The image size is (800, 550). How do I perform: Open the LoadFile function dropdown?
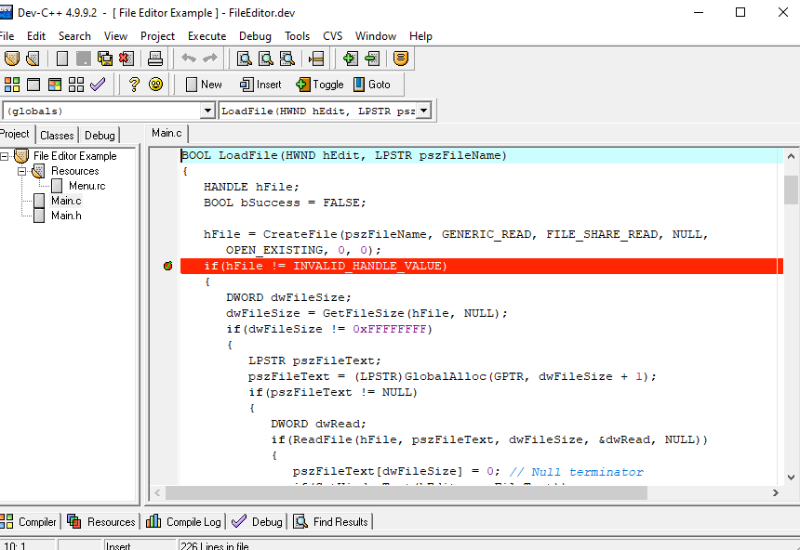click(x=424, y=111)
